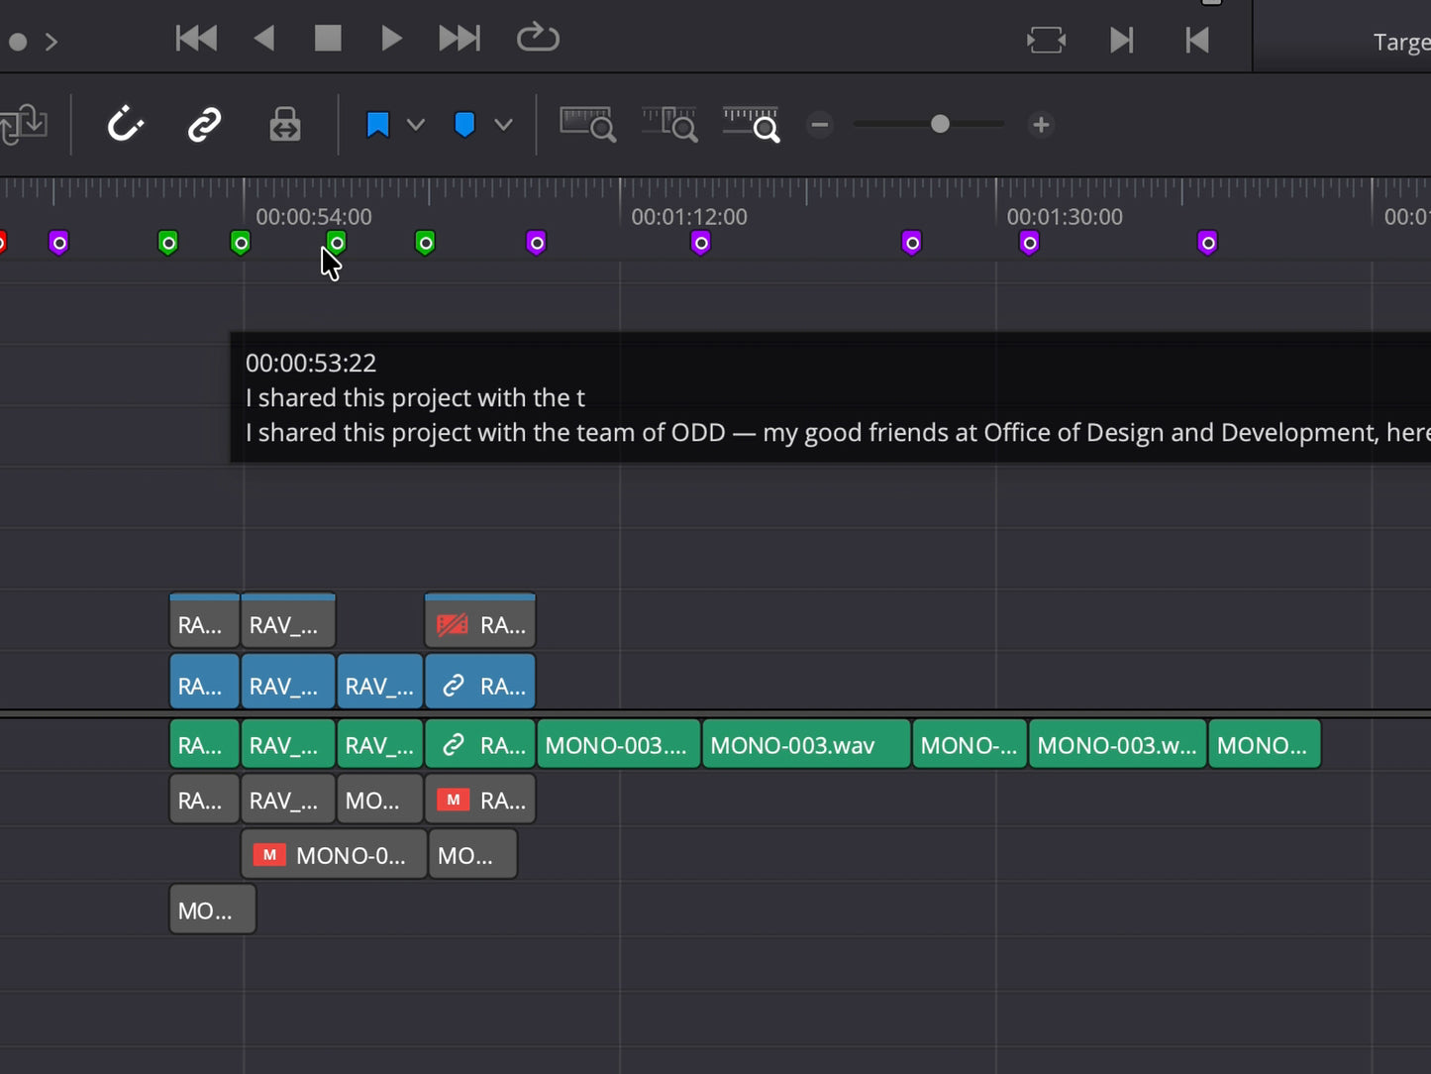Click the blue flag icon
Screen dimensions: 1431x1074
point(377,125)
